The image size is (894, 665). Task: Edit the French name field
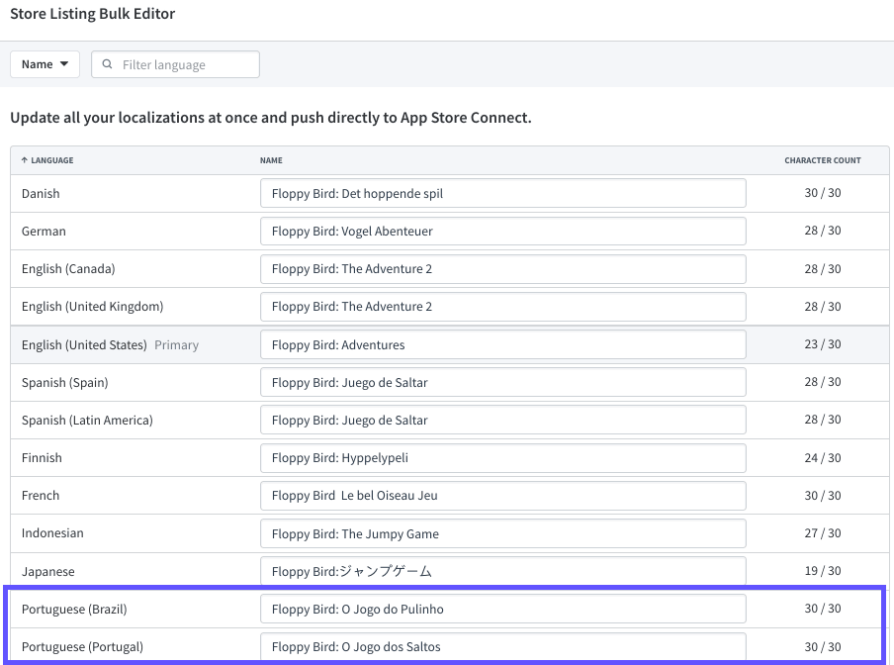502,495
